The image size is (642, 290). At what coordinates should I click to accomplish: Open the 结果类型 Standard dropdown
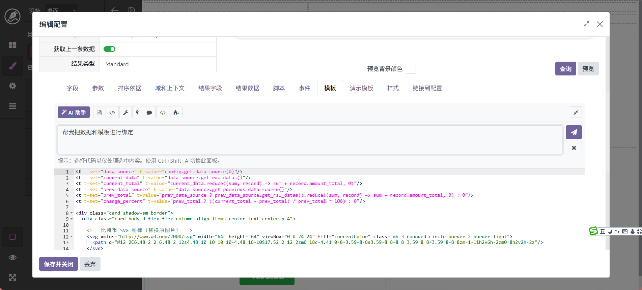(158, 64)
